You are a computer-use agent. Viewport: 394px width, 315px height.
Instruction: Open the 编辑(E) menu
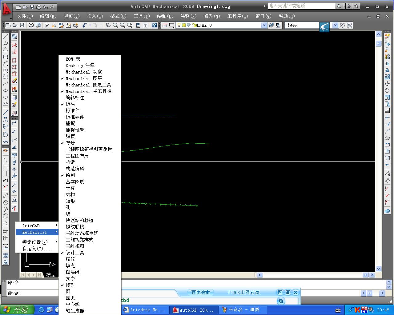click(48, 16)
